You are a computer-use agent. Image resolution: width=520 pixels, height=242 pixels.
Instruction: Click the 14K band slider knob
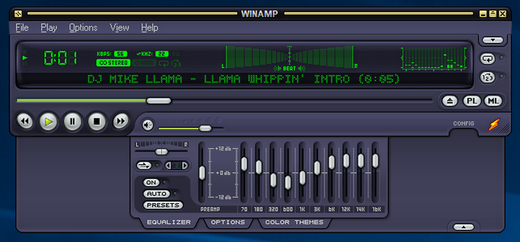click(x=361, y=161)
